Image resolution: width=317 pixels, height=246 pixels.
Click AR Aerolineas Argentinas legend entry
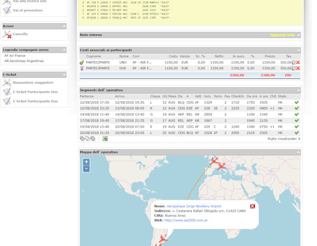tap(24, 61)
